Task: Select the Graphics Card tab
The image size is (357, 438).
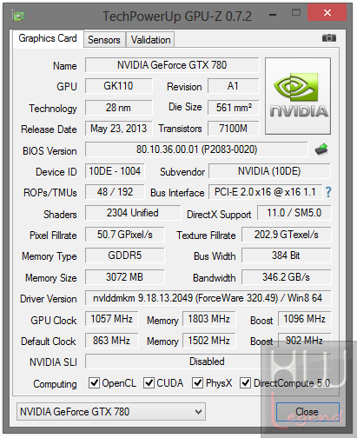Action: pos(48,38)
